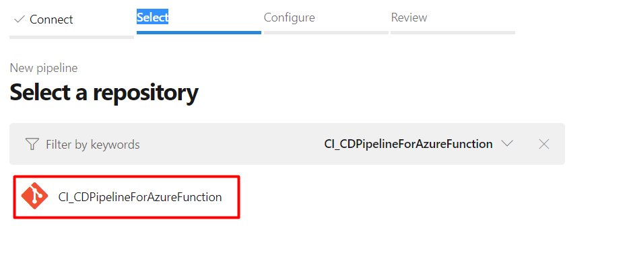Screen dimensions: 627x263
Task: Click the red outline border of the repository row
Action: pyautogui.click(x=127, y=176)
